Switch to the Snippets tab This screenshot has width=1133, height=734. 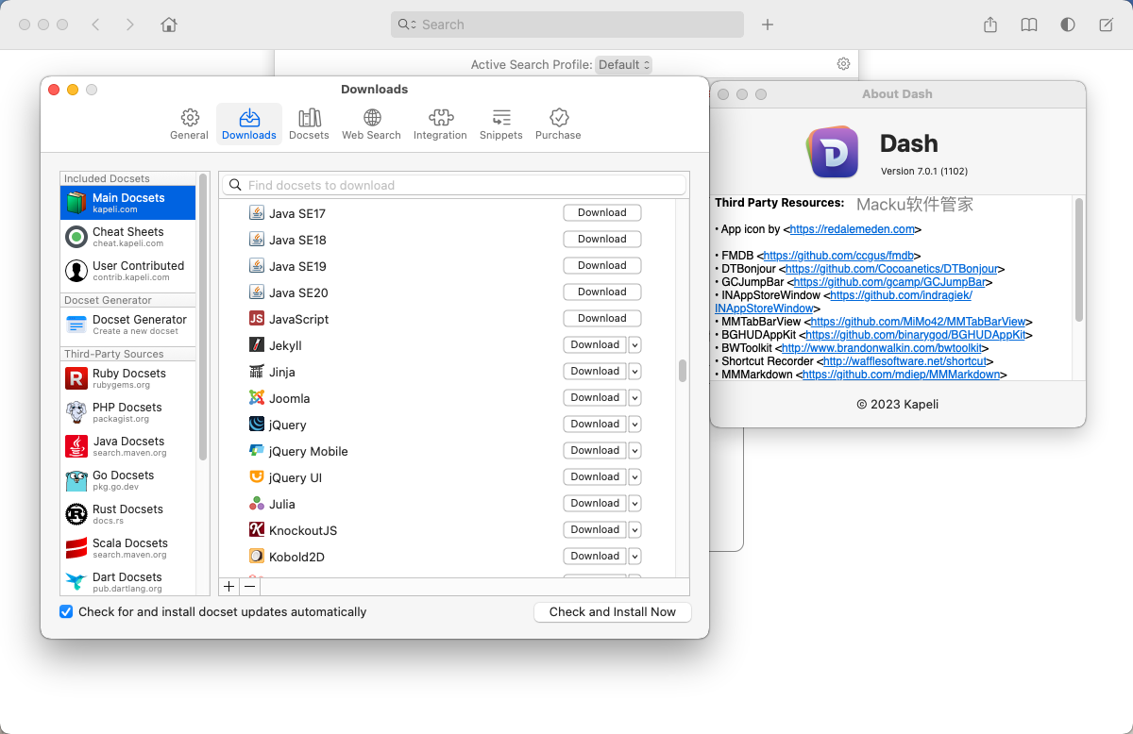pyautogui.click(x=500, y=124)
